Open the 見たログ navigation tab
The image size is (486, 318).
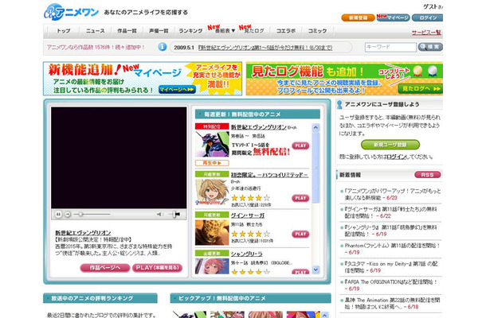tap(254, 31)
